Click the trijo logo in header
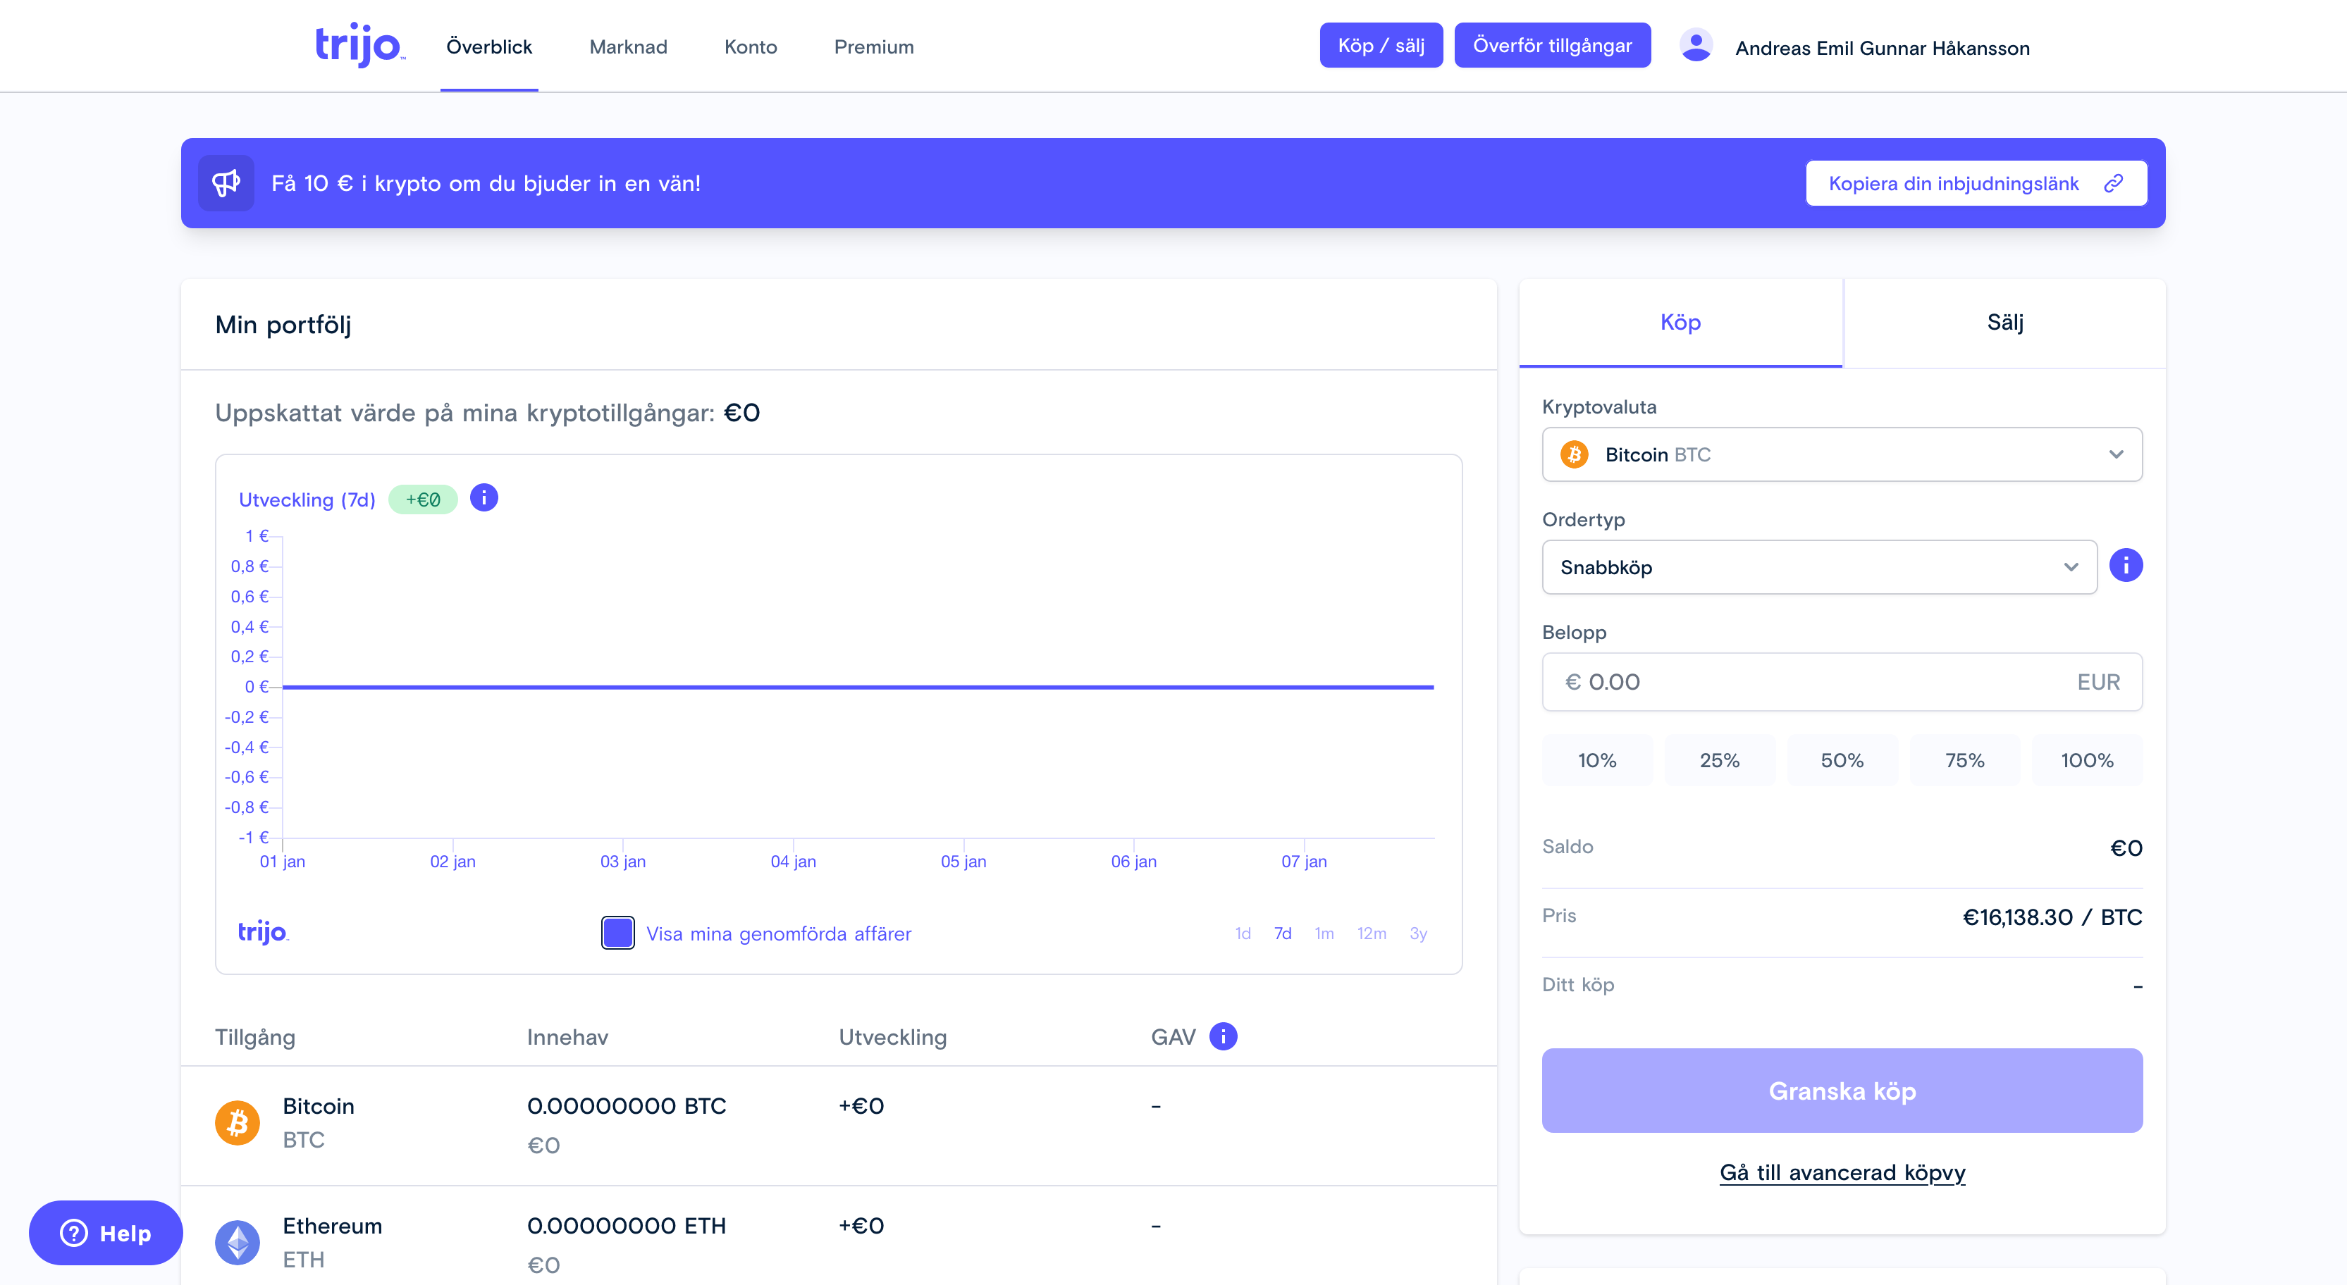The width and height of the screenshot is (2347, 1285). click(x=360, y=46)
